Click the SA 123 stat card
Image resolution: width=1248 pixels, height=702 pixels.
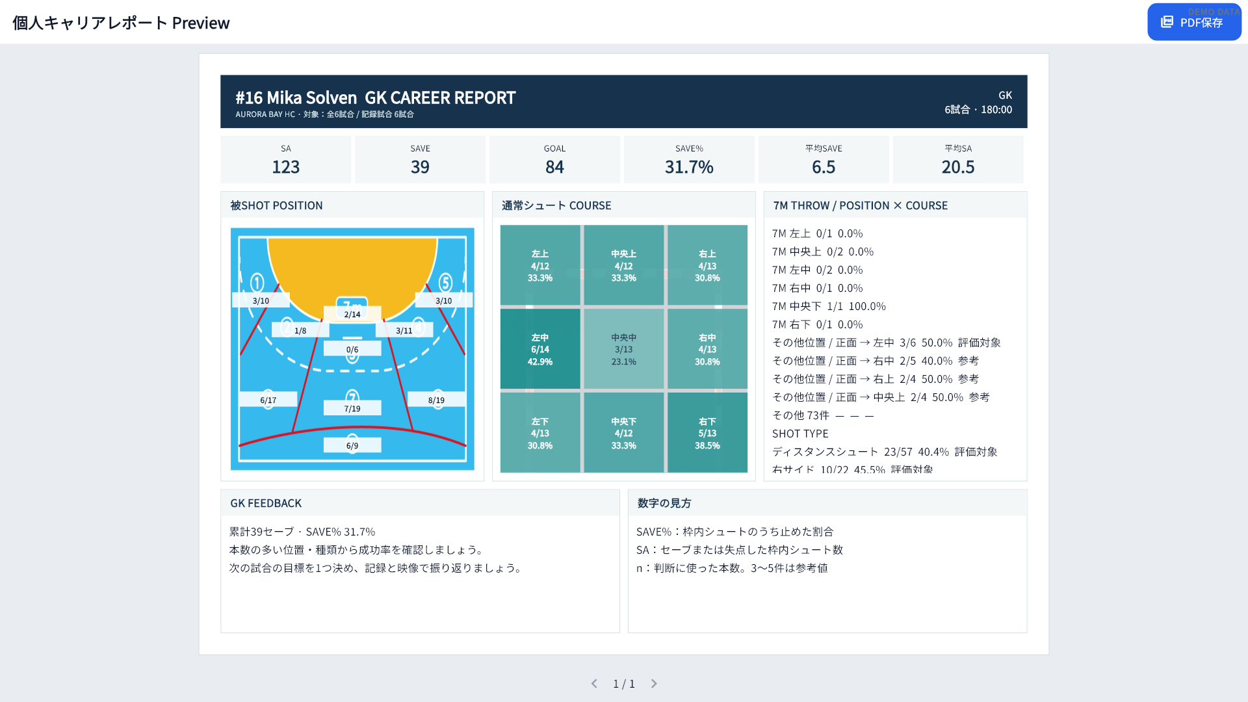(x=286, y=159)
